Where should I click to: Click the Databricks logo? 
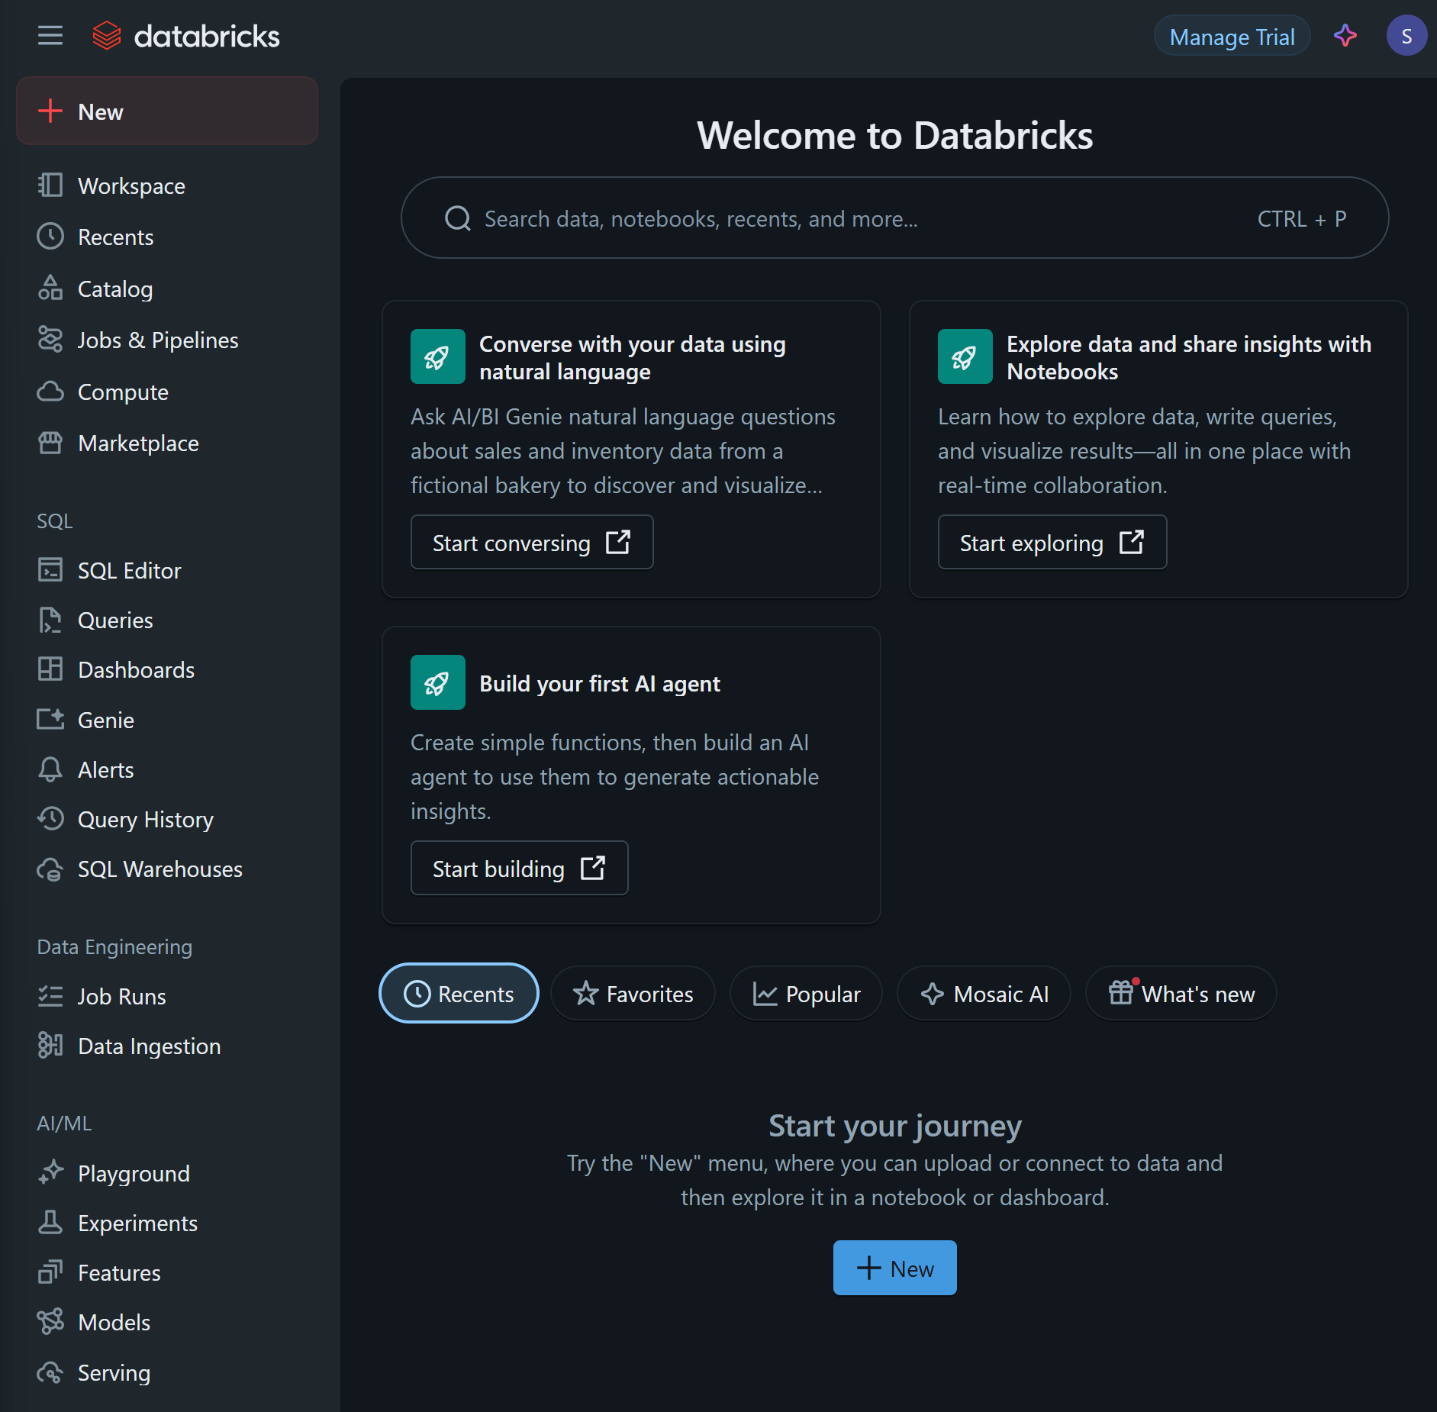[x=185, y=36]
